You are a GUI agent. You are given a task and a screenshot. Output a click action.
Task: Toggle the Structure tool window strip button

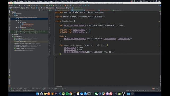tap(10, 21)
